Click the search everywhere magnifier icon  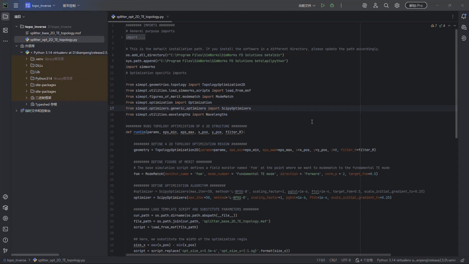tap(386, 6)
